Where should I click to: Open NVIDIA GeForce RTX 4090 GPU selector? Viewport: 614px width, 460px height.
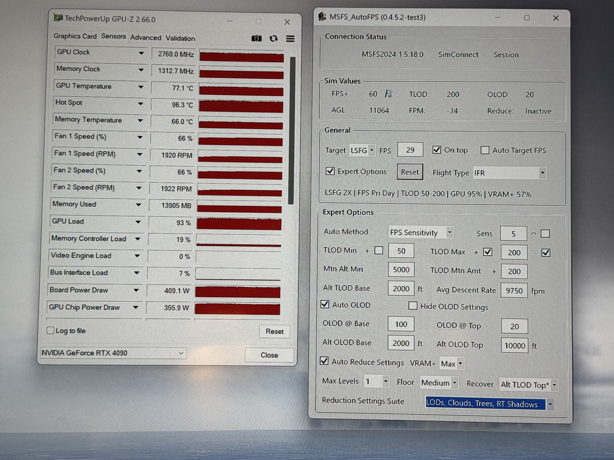pyautogui.click(x=113, y=353)
